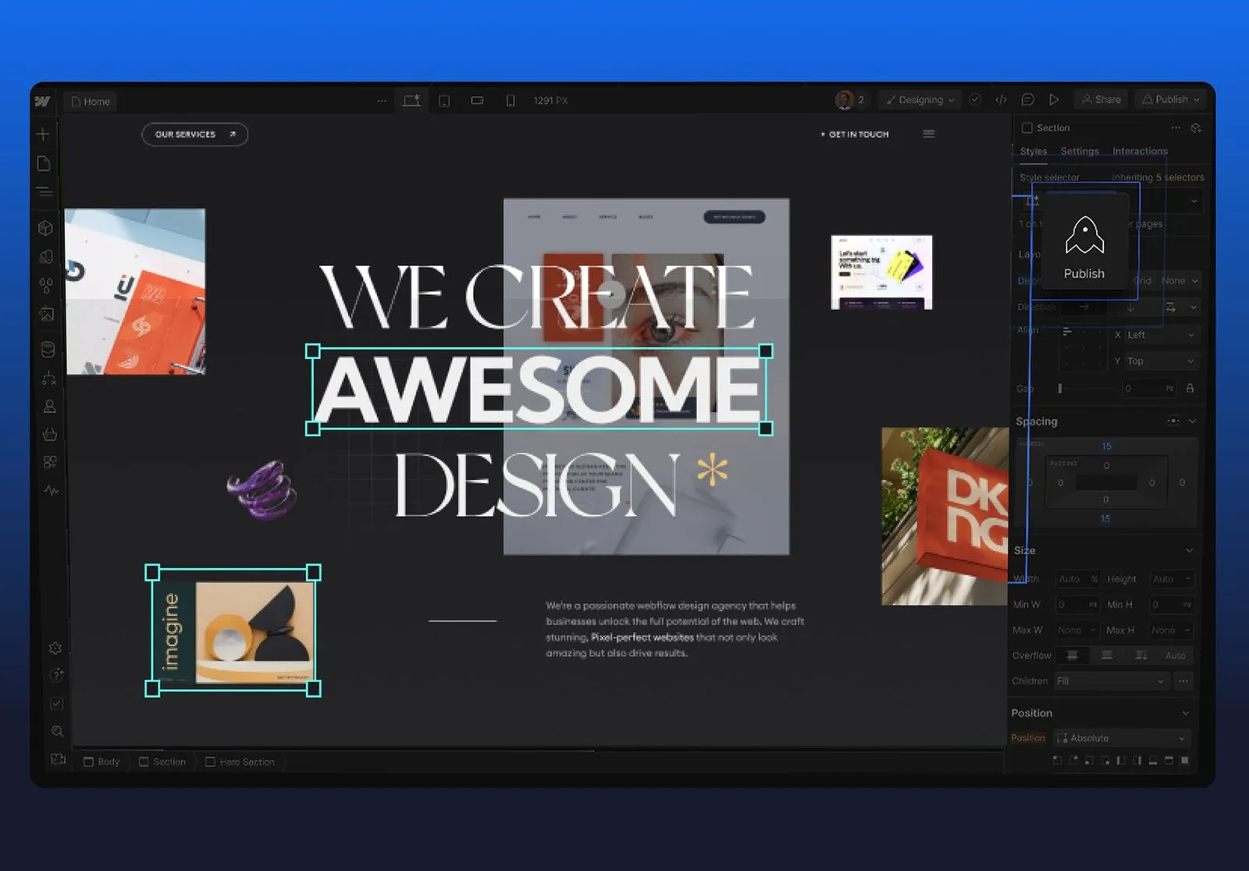
Task: Check publish status checkmark icon
Action: (x=975, y=99)
